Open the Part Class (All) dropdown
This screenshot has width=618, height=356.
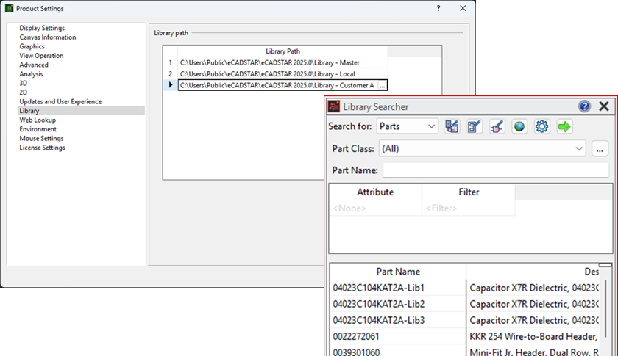pos(483,149)
